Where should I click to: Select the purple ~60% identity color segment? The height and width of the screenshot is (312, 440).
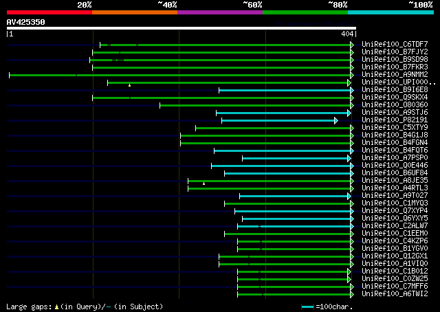click(x=220, y=12)
